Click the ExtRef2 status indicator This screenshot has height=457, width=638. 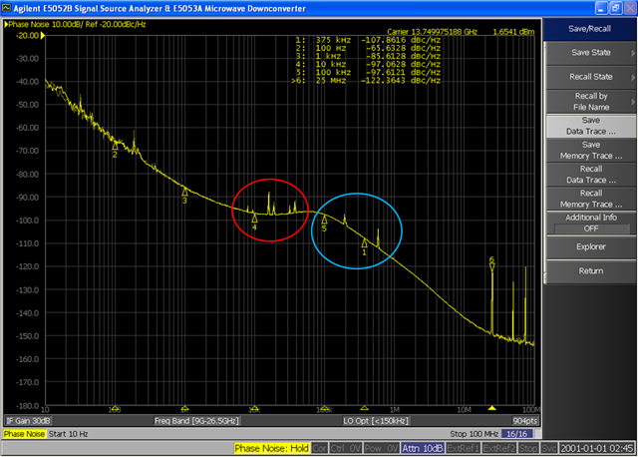pyautogui.click(x=499, y=448)
